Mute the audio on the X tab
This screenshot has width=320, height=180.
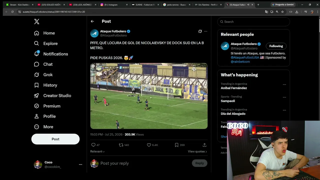point(248,4)
